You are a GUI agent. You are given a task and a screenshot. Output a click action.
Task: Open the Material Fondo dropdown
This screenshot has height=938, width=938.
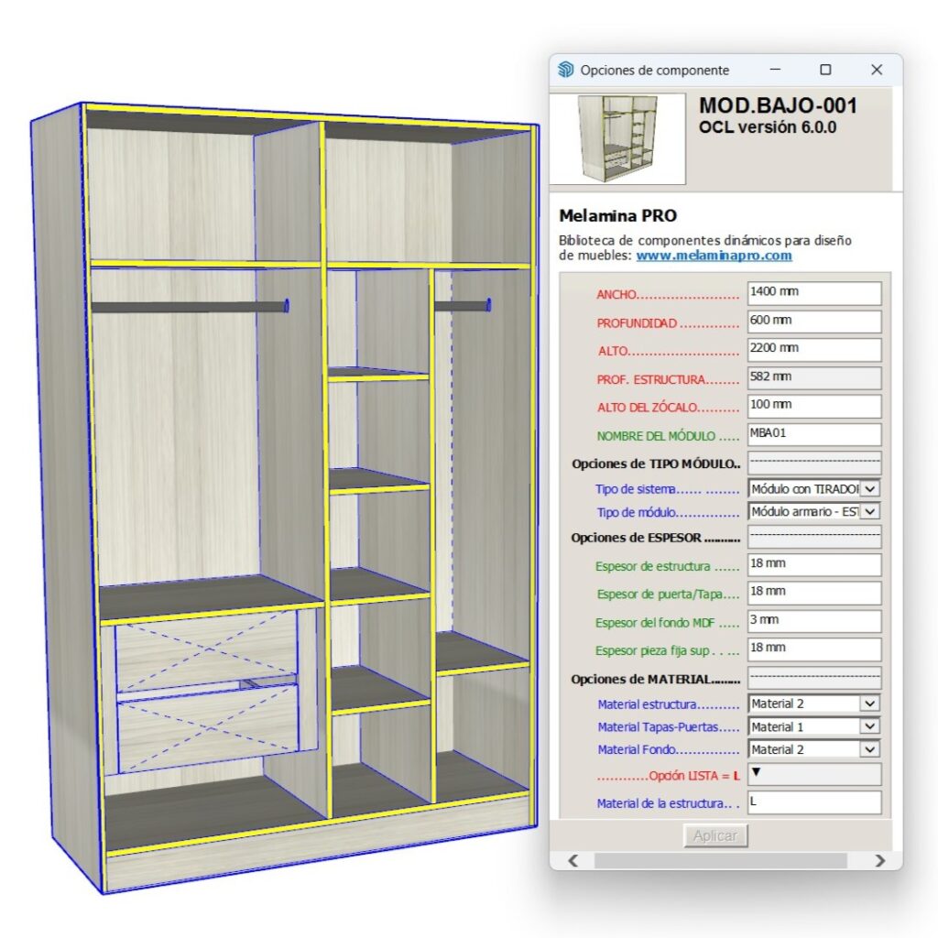pyautogui.click(x=870, y=749)
